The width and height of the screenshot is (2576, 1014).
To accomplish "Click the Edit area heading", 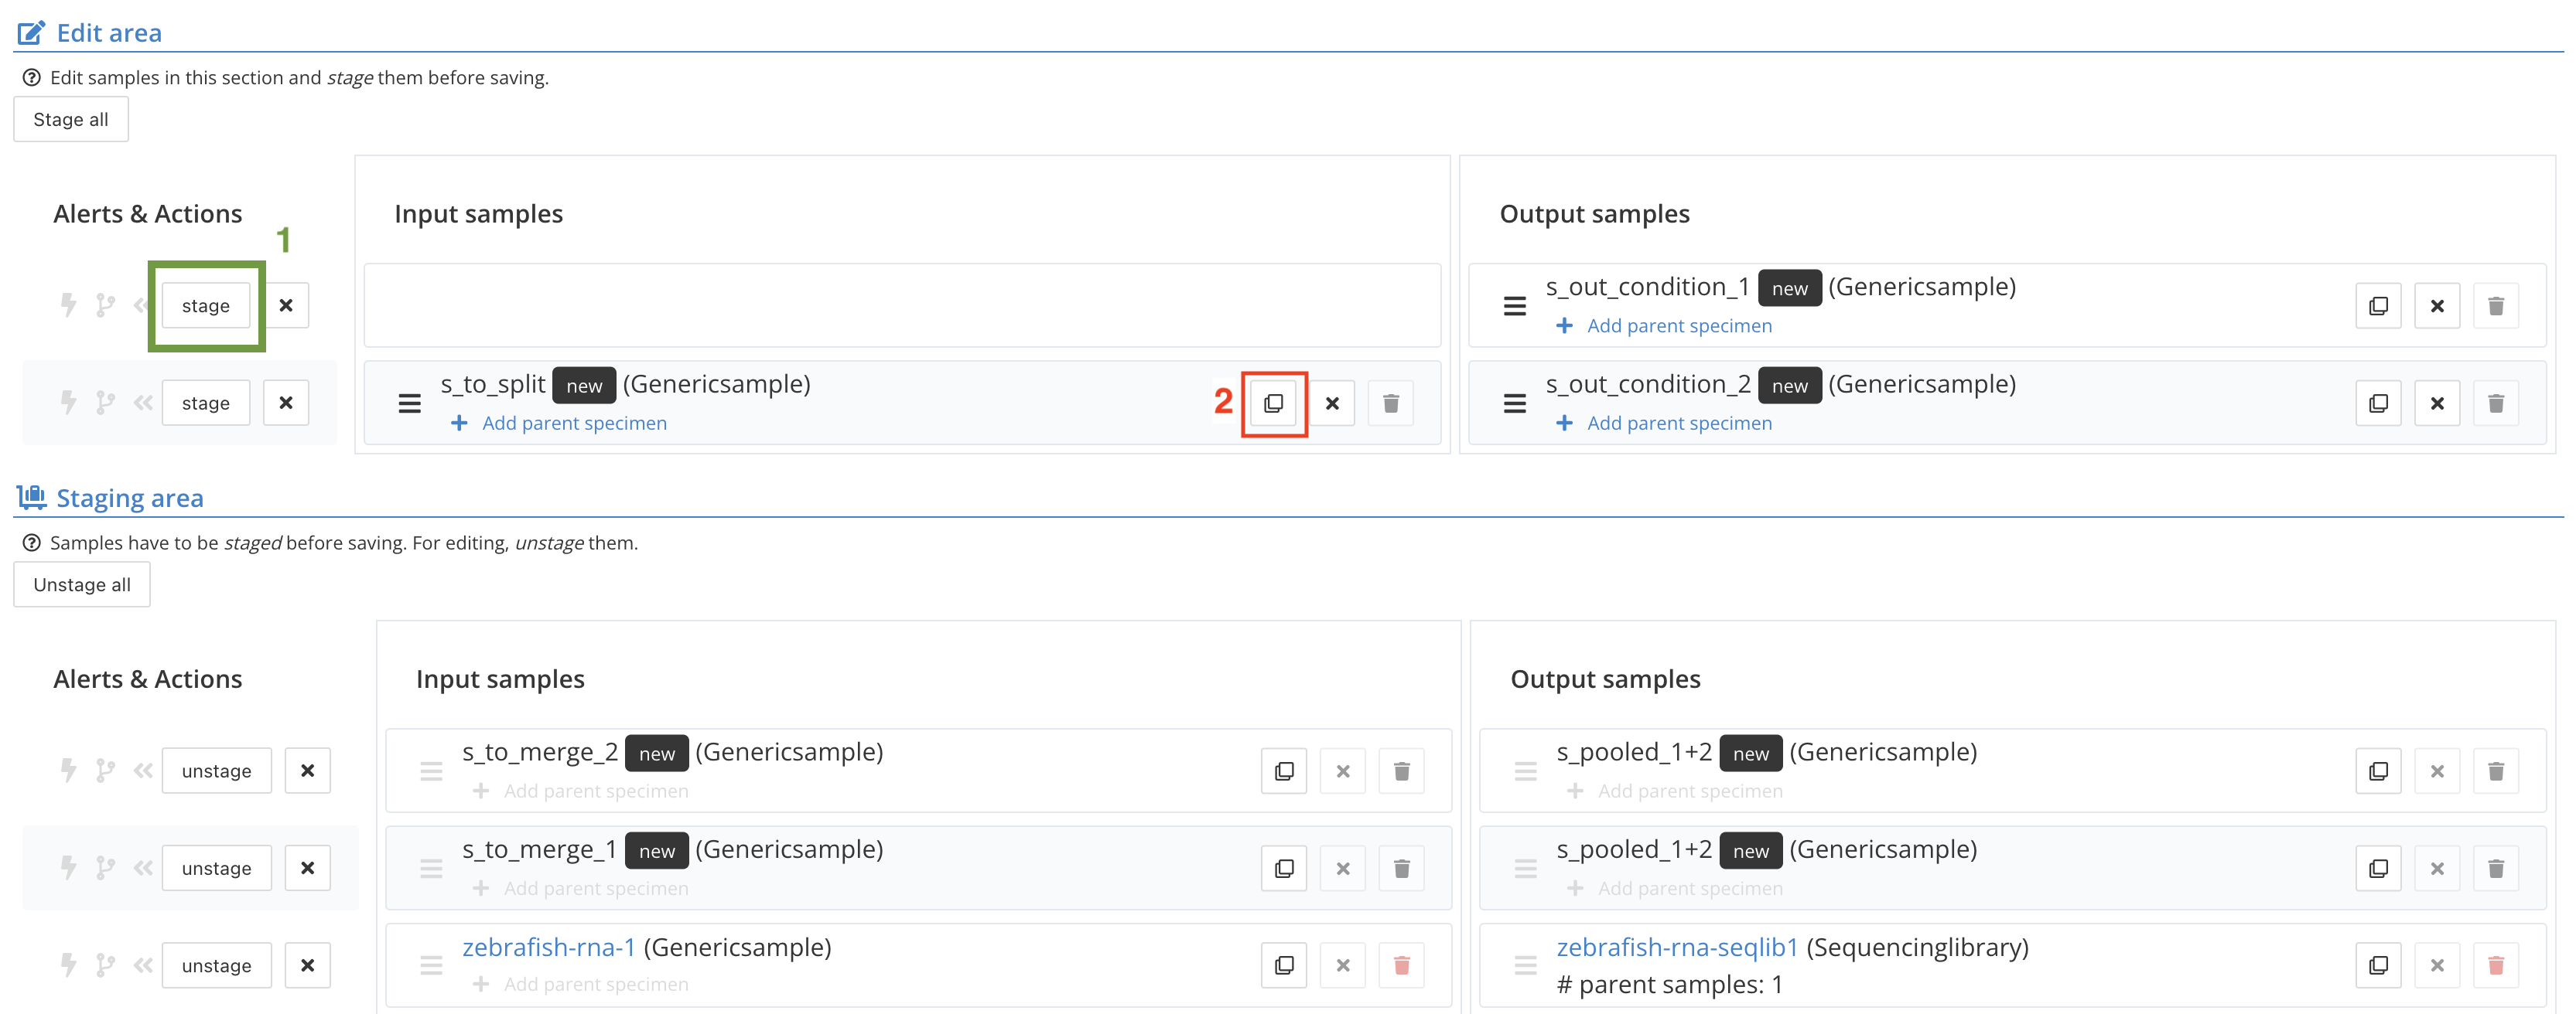I will [x=109, y=33].
